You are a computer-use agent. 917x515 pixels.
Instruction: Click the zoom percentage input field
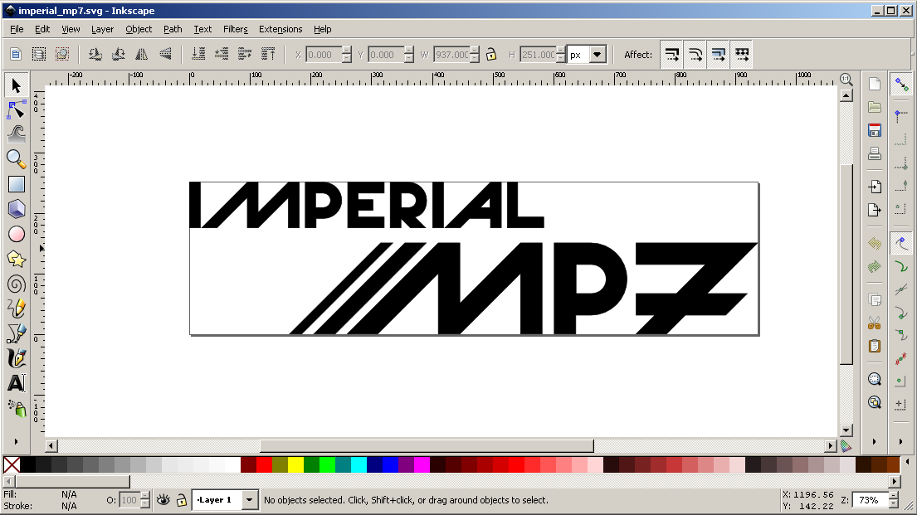click(868, 500)
